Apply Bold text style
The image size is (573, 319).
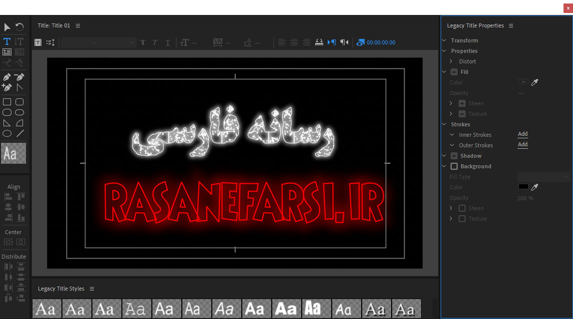tap(143, 43)
